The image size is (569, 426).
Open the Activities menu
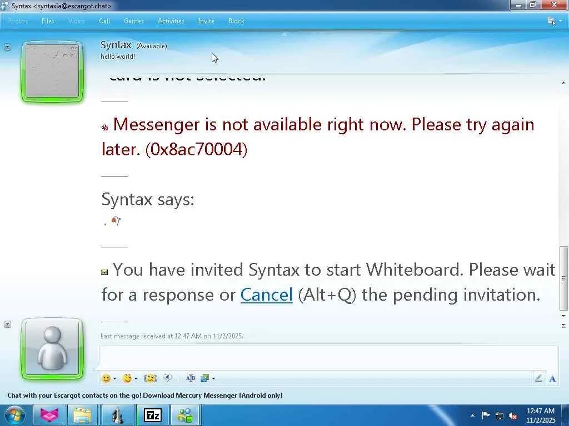(171, 21)
